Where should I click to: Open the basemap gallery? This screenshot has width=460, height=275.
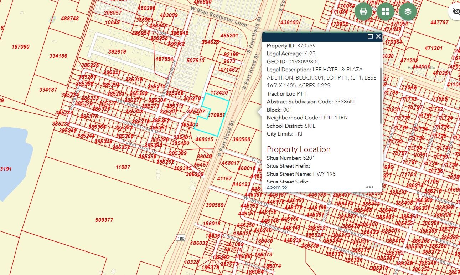pyautogui.click(x=386, y=11)
